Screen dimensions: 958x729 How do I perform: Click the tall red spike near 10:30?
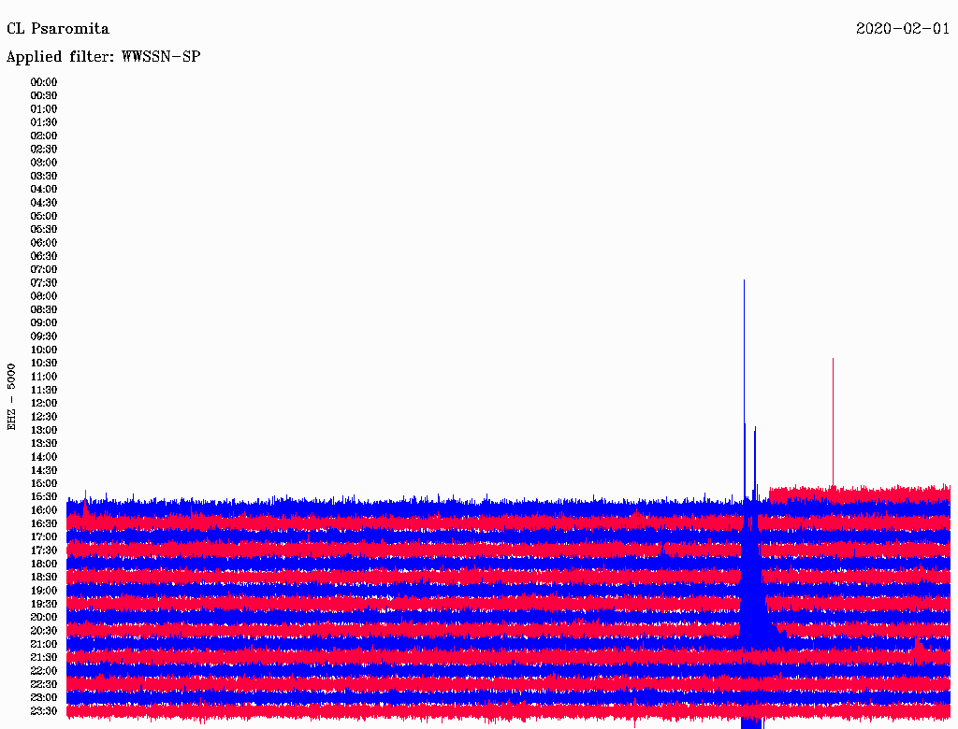[833, 422]
